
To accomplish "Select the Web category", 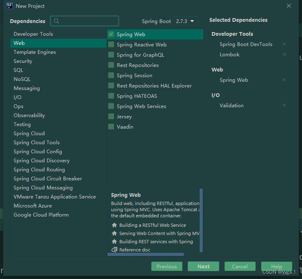I will [x=58, y=43].
